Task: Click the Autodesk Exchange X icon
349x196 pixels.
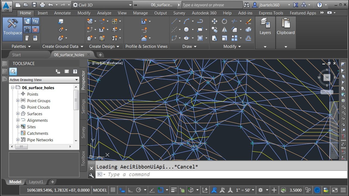Action: point(296,5)
